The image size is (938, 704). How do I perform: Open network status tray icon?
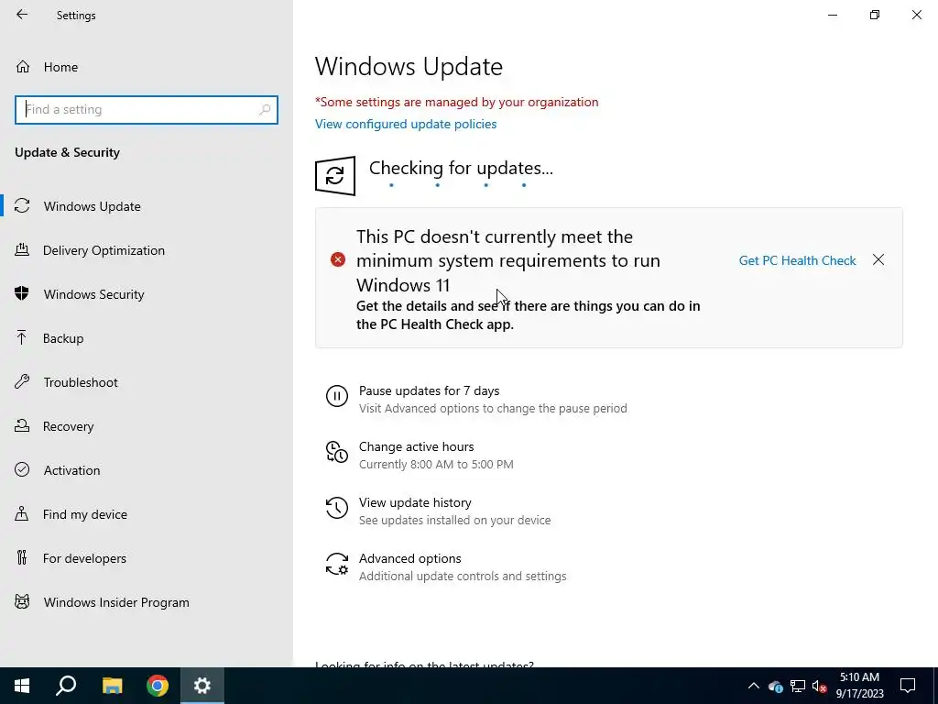tap(798, 686)
